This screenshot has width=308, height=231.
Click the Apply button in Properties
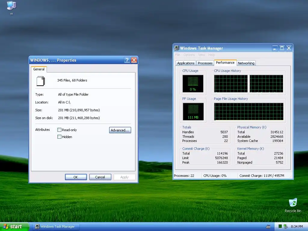click(x=125, y=177)
